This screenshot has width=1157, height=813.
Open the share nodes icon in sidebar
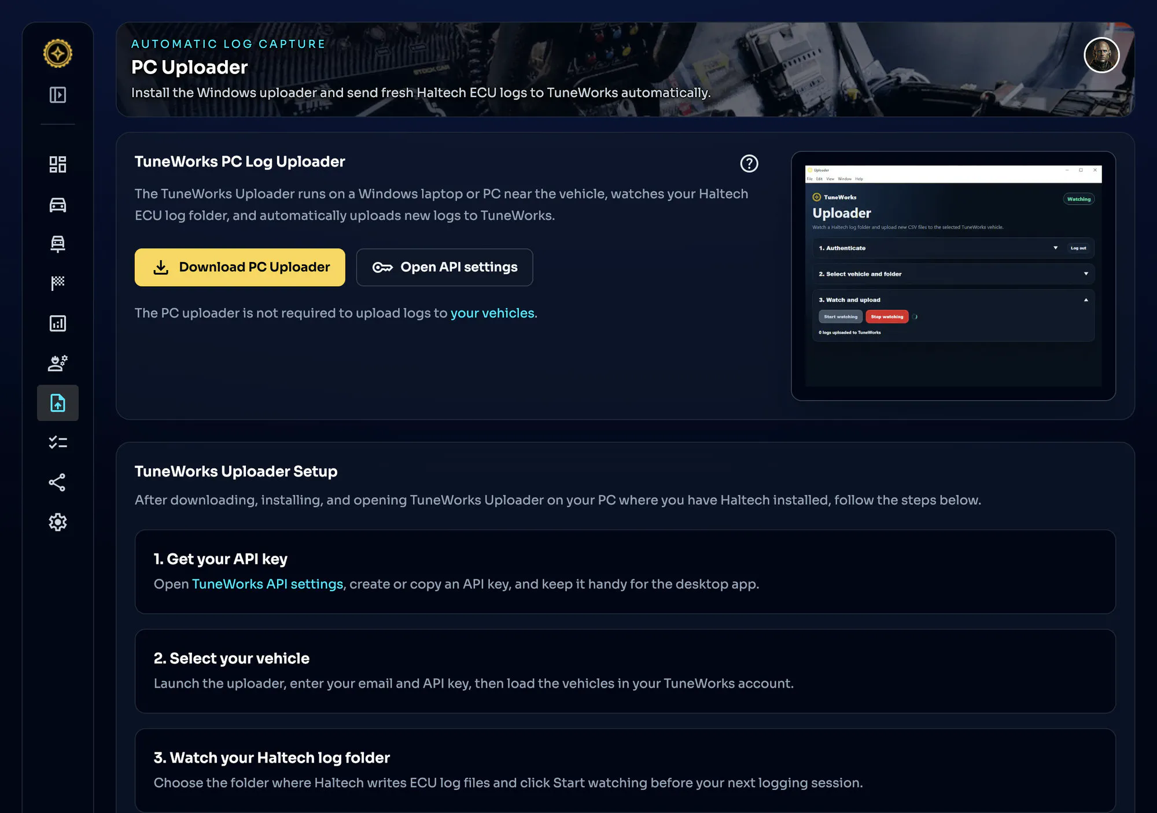point(57,483)
